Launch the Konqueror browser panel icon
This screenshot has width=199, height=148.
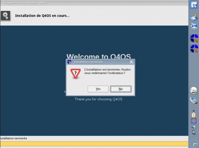pos(194,26)
